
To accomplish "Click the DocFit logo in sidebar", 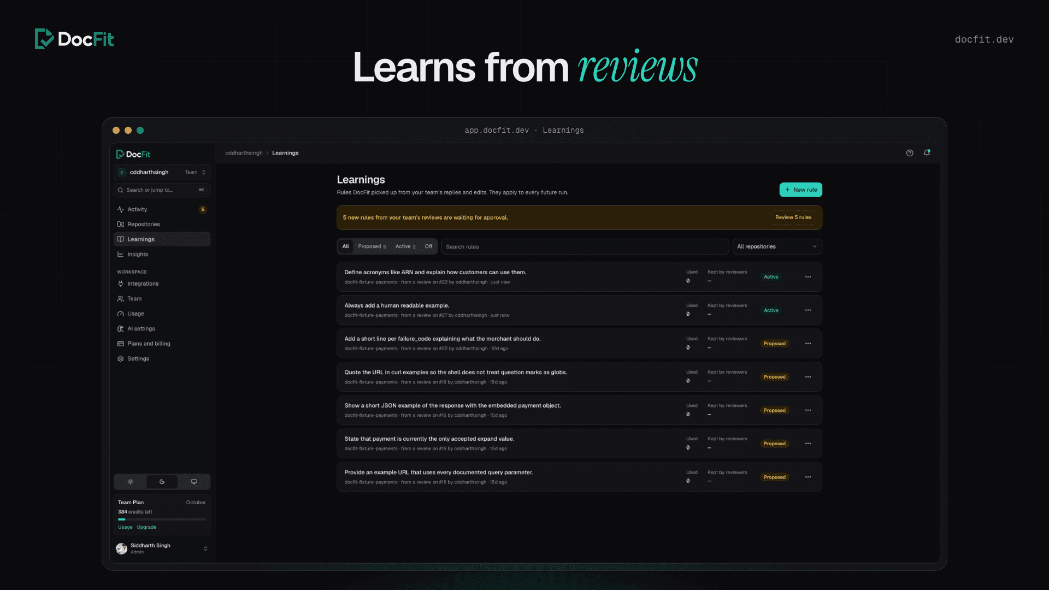I will tap(133, 155).
